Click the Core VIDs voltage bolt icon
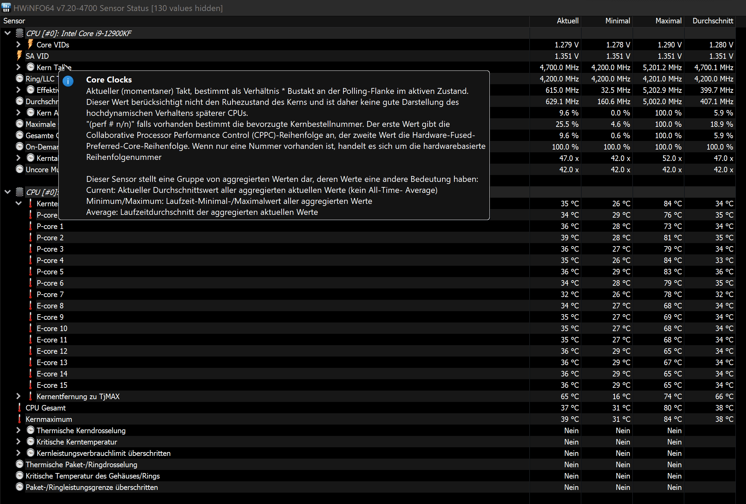This screenshot has height=504, width=746. click(x=30, y=44)
